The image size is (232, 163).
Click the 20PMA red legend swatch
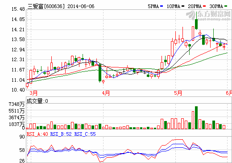coord(204,6)
